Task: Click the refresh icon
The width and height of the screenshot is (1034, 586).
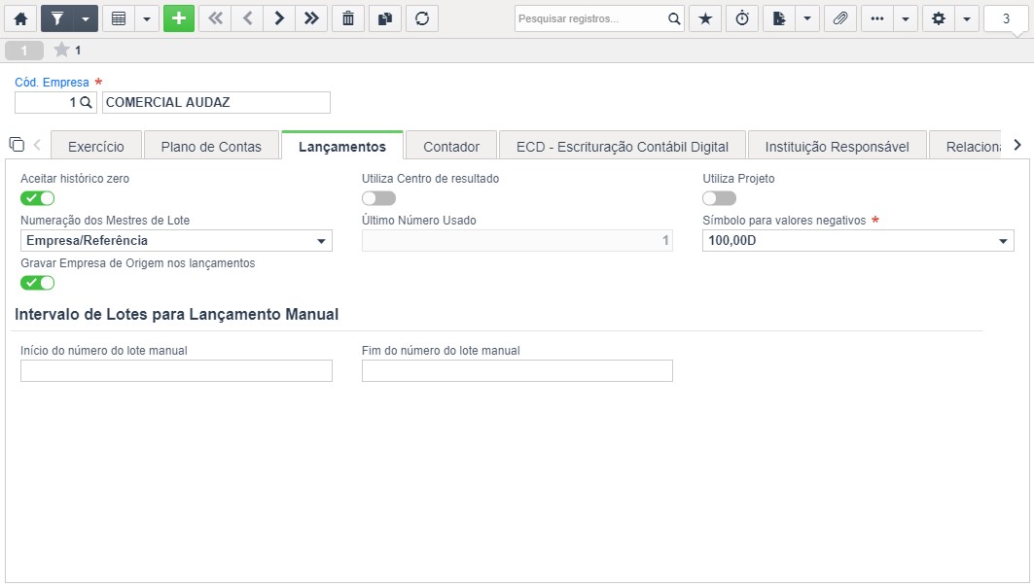Action: click(422, 18)
